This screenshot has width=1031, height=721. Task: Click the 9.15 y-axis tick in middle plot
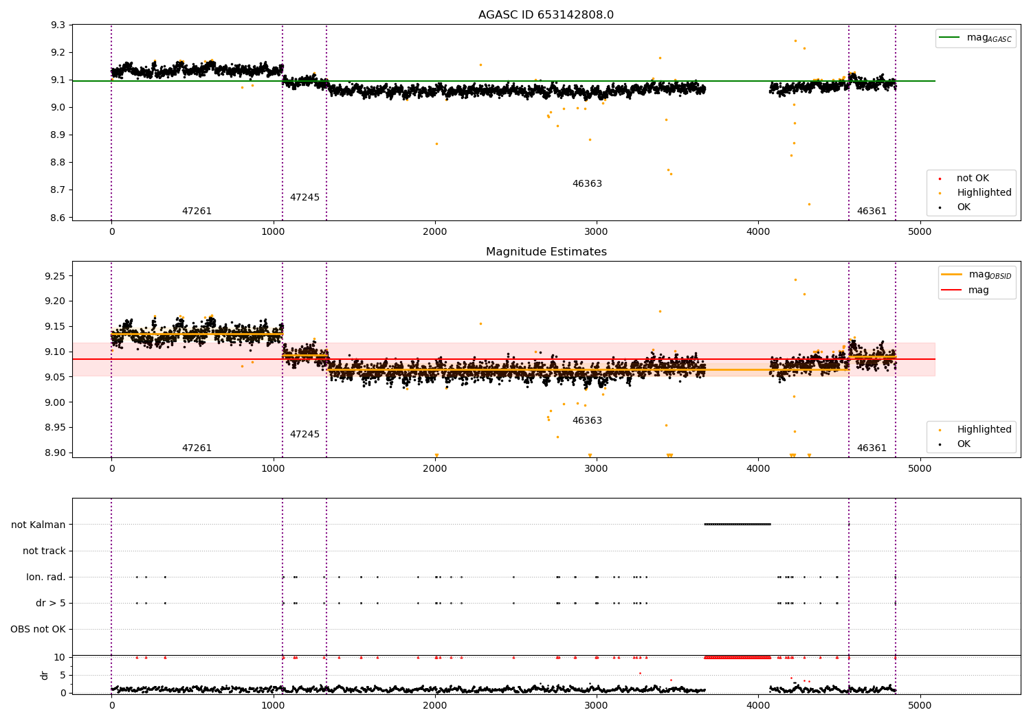(56, 326)
